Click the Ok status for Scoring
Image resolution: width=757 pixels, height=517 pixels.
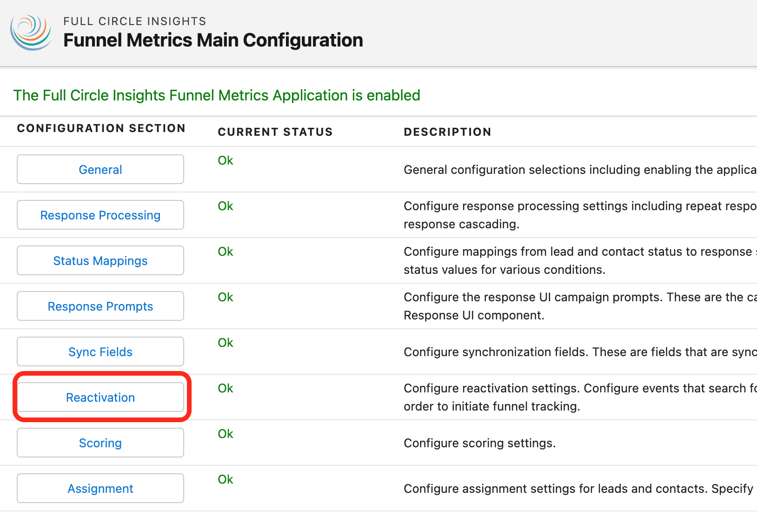click(x=226, y=434)
